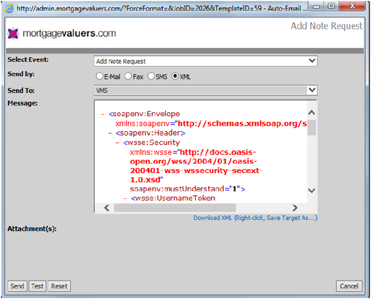Collapse the soapenv:Header XML node
Image resolution: width=371 pixels, height=299 pixels.
(x=110, y=133)
